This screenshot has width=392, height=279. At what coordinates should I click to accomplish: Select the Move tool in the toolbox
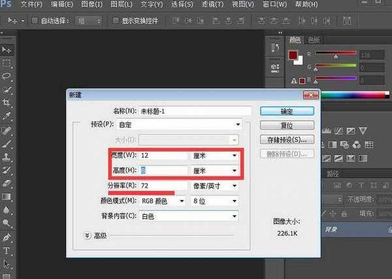click(x=7, y=50)
